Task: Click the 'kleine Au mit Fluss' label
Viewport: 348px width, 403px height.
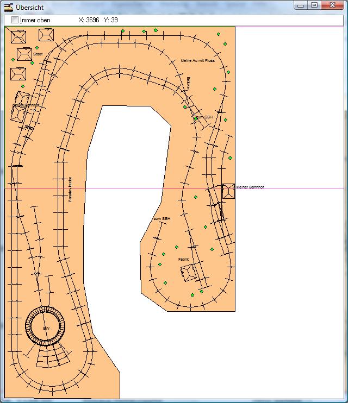Action: [x=197, y=61]
